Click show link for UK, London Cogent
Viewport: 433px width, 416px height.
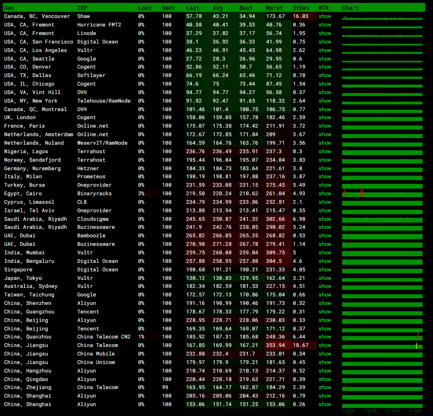pyautogui.click(x=325, y=118)
